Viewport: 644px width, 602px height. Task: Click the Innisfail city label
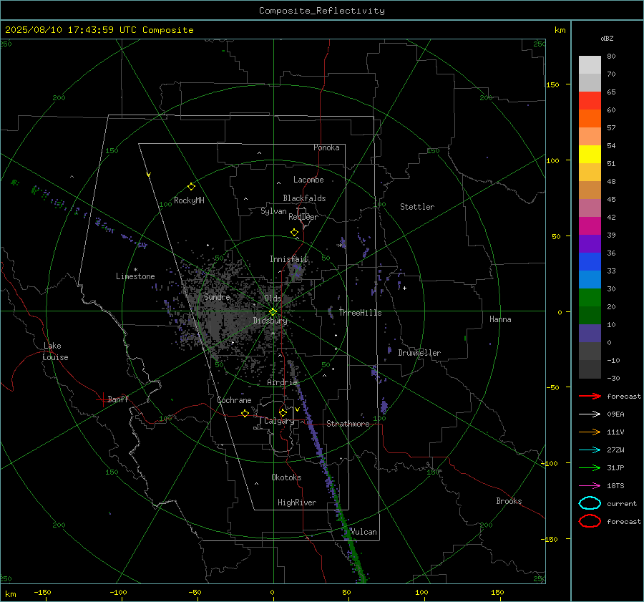coord(289,259)
